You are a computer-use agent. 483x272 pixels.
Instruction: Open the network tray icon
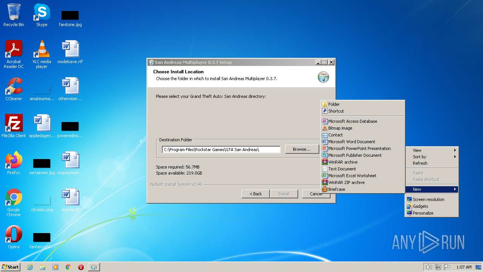tap(438, 267)
